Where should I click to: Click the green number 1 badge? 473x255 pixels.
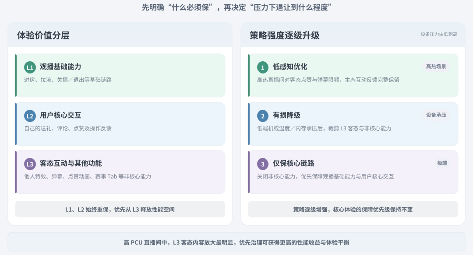263,67
